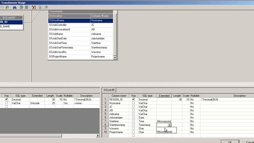Click the Waveno column name cell
The height and width of the screenshot is (143, 254).
tap(119, 128)
